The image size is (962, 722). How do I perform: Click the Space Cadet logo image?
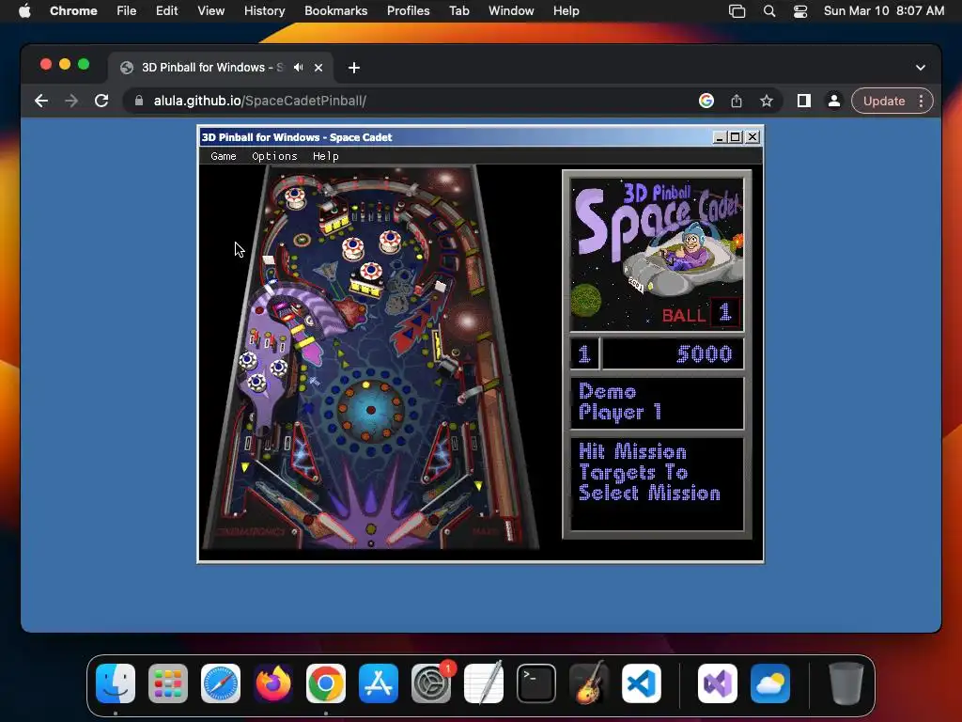click(x=657, y=254)
